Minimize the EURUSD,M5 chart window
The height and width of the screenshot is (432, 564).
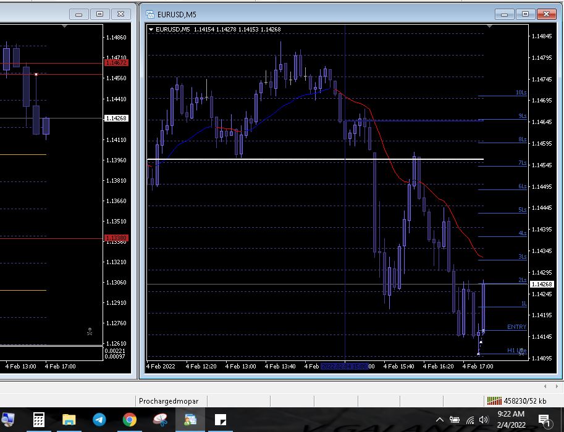click(x=504, y=14)
